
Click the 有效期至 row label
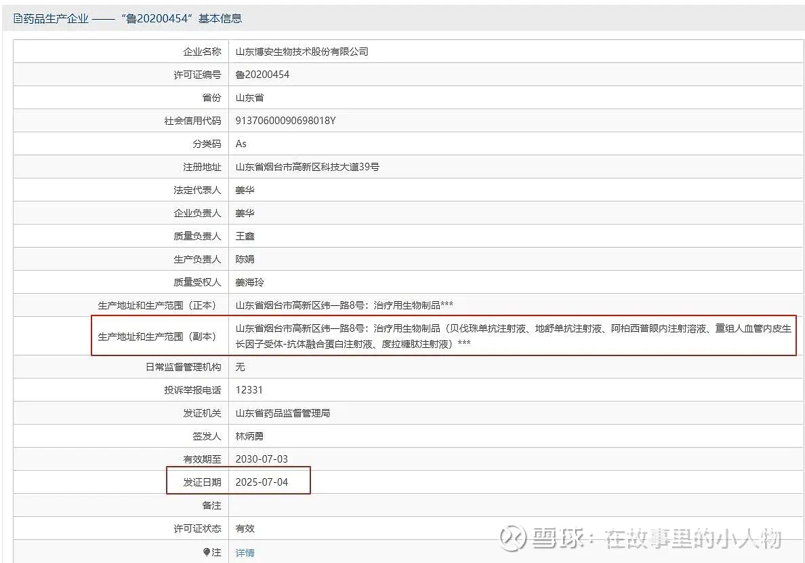203,459
